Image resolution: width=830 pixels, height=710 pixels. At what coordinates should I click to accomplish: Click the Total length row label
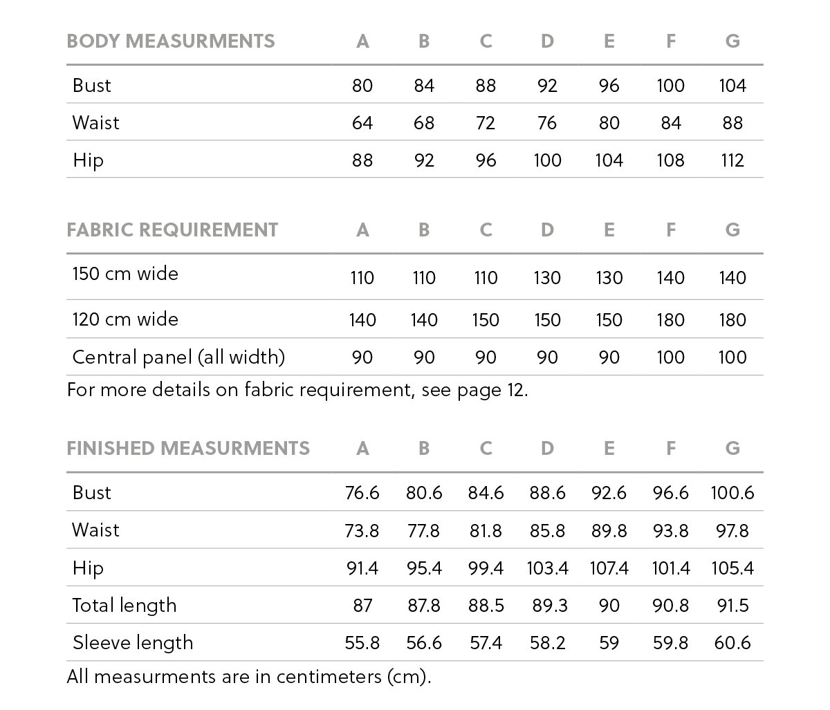point(124,606)
